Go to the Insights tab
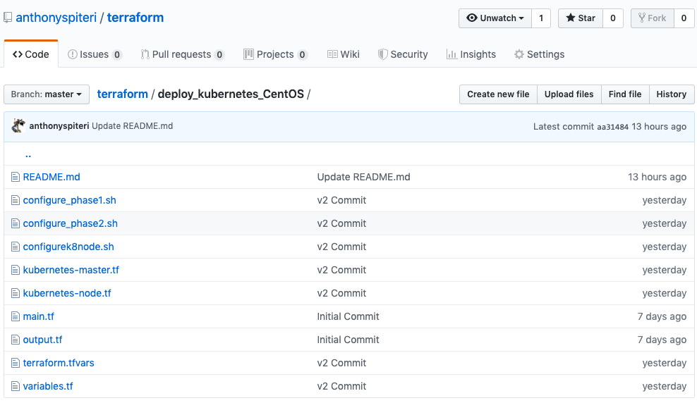The width and height of the screenshot is (697, 403). point(471,54)
